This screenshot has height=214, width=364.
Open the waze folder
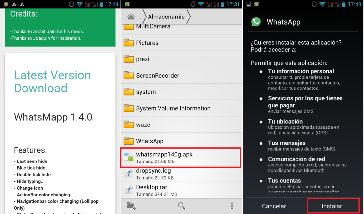pyautogui.click(x=182, y=125)
